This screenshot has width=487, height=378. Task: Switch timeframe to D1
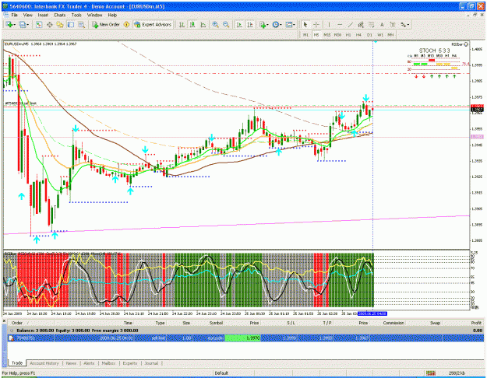369,35
